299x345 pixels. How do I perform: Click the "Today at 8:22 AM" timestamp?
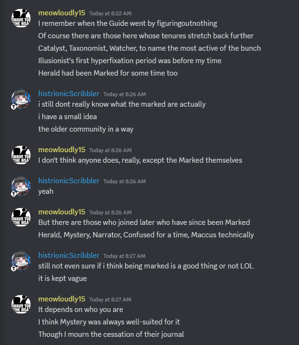click(x=110, y=13)
